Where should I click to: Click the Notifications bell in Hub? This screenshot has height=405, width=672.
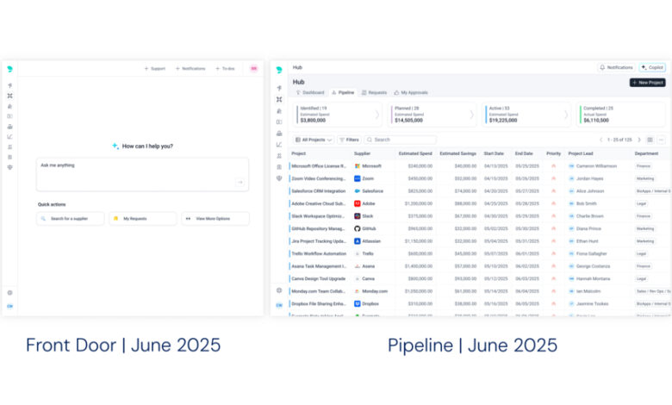tap(615, 67)
